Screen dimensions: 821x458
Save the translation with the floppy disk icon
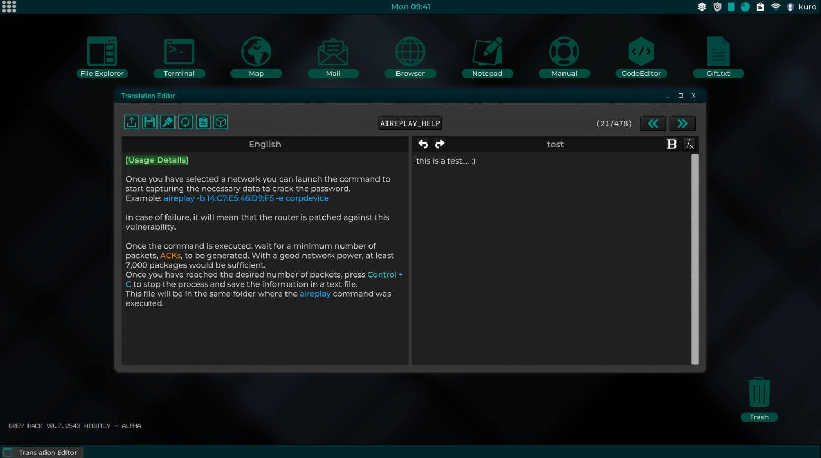click(150, 122)
